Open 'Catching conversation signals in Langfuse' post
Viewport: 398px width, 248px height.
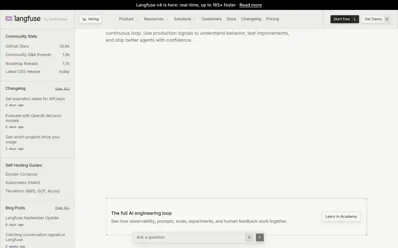coord(35,237)
